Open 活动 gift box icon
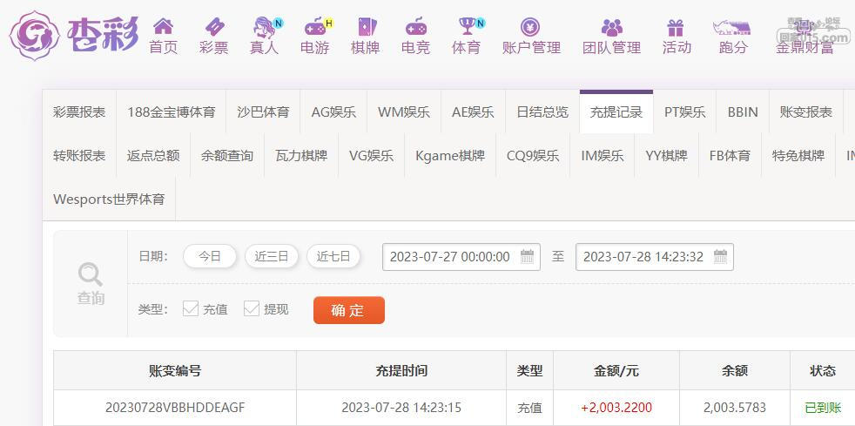The image size is (855, 426). pyautogui.click(x=676, y=27)
